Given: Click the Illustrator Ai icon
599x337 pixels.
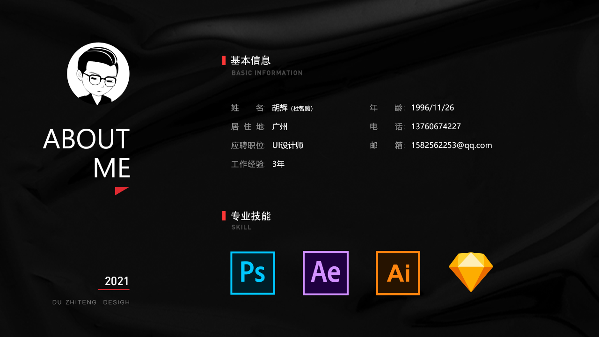Looking at the screenshot, I should click(398, 273).
